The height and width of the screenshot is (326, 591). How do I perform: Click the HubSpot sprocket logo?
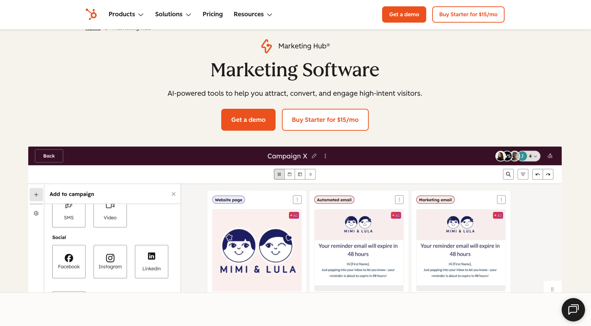click(91, 14)
